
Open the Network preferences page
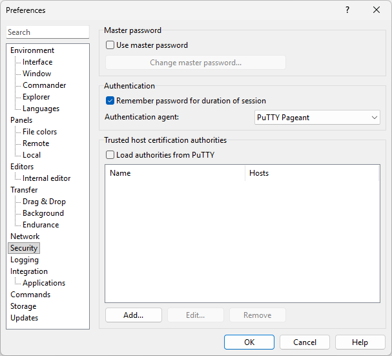pyautogui.click(x=25, y=236)
